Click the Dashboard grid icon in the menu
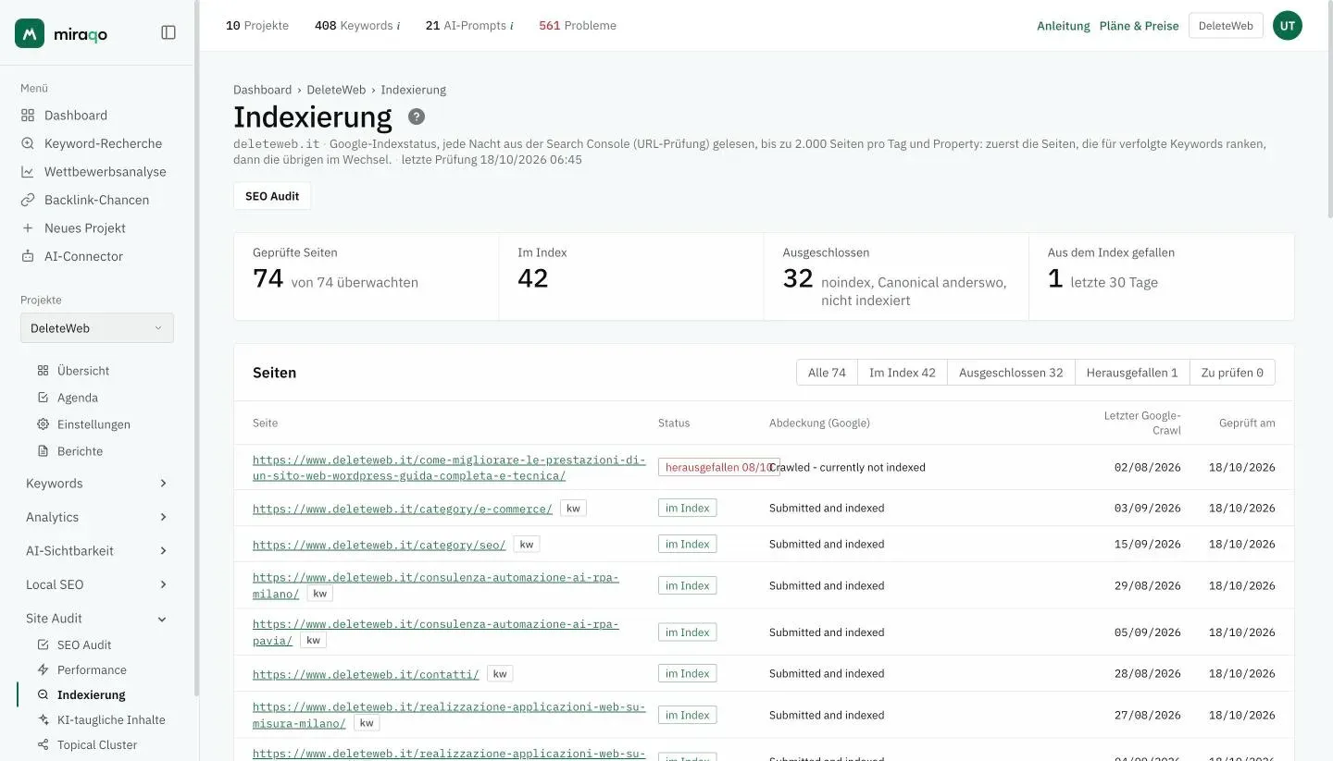 tap(28, 116)
